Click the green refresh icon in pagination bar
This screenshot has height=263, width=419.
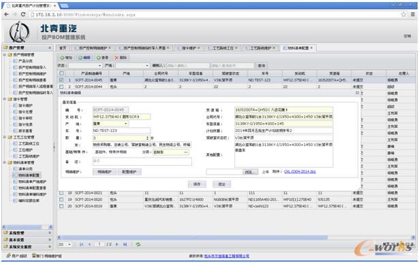[x=138, y=244]
